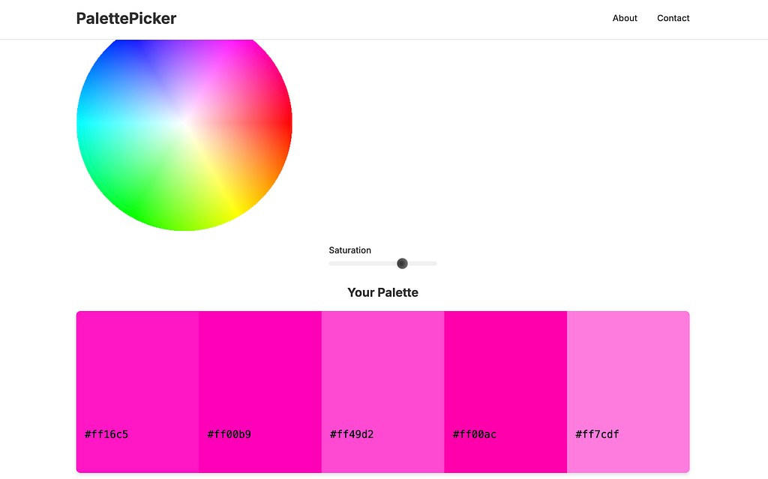Click the #ff16c5 hex code label
The width and height of the screenshot is (768, 479).
point(106,435)
